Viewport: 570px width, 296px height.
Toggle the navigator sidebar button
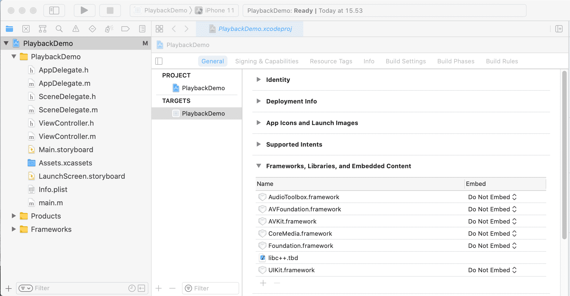click(x=54, y=11)
